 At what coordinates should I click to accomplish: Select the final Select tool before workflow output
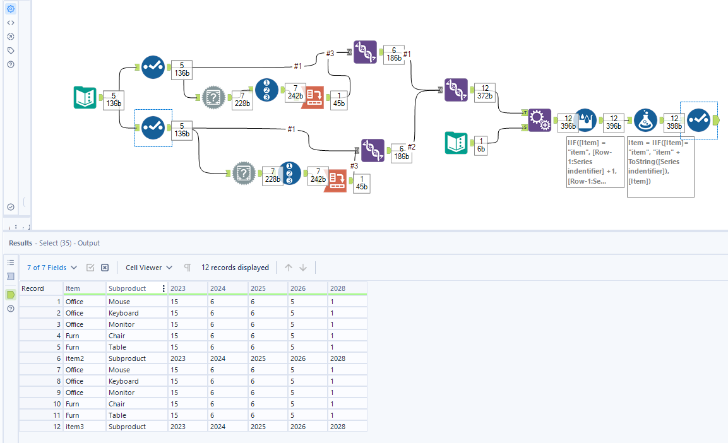click(x=699, y=119)
